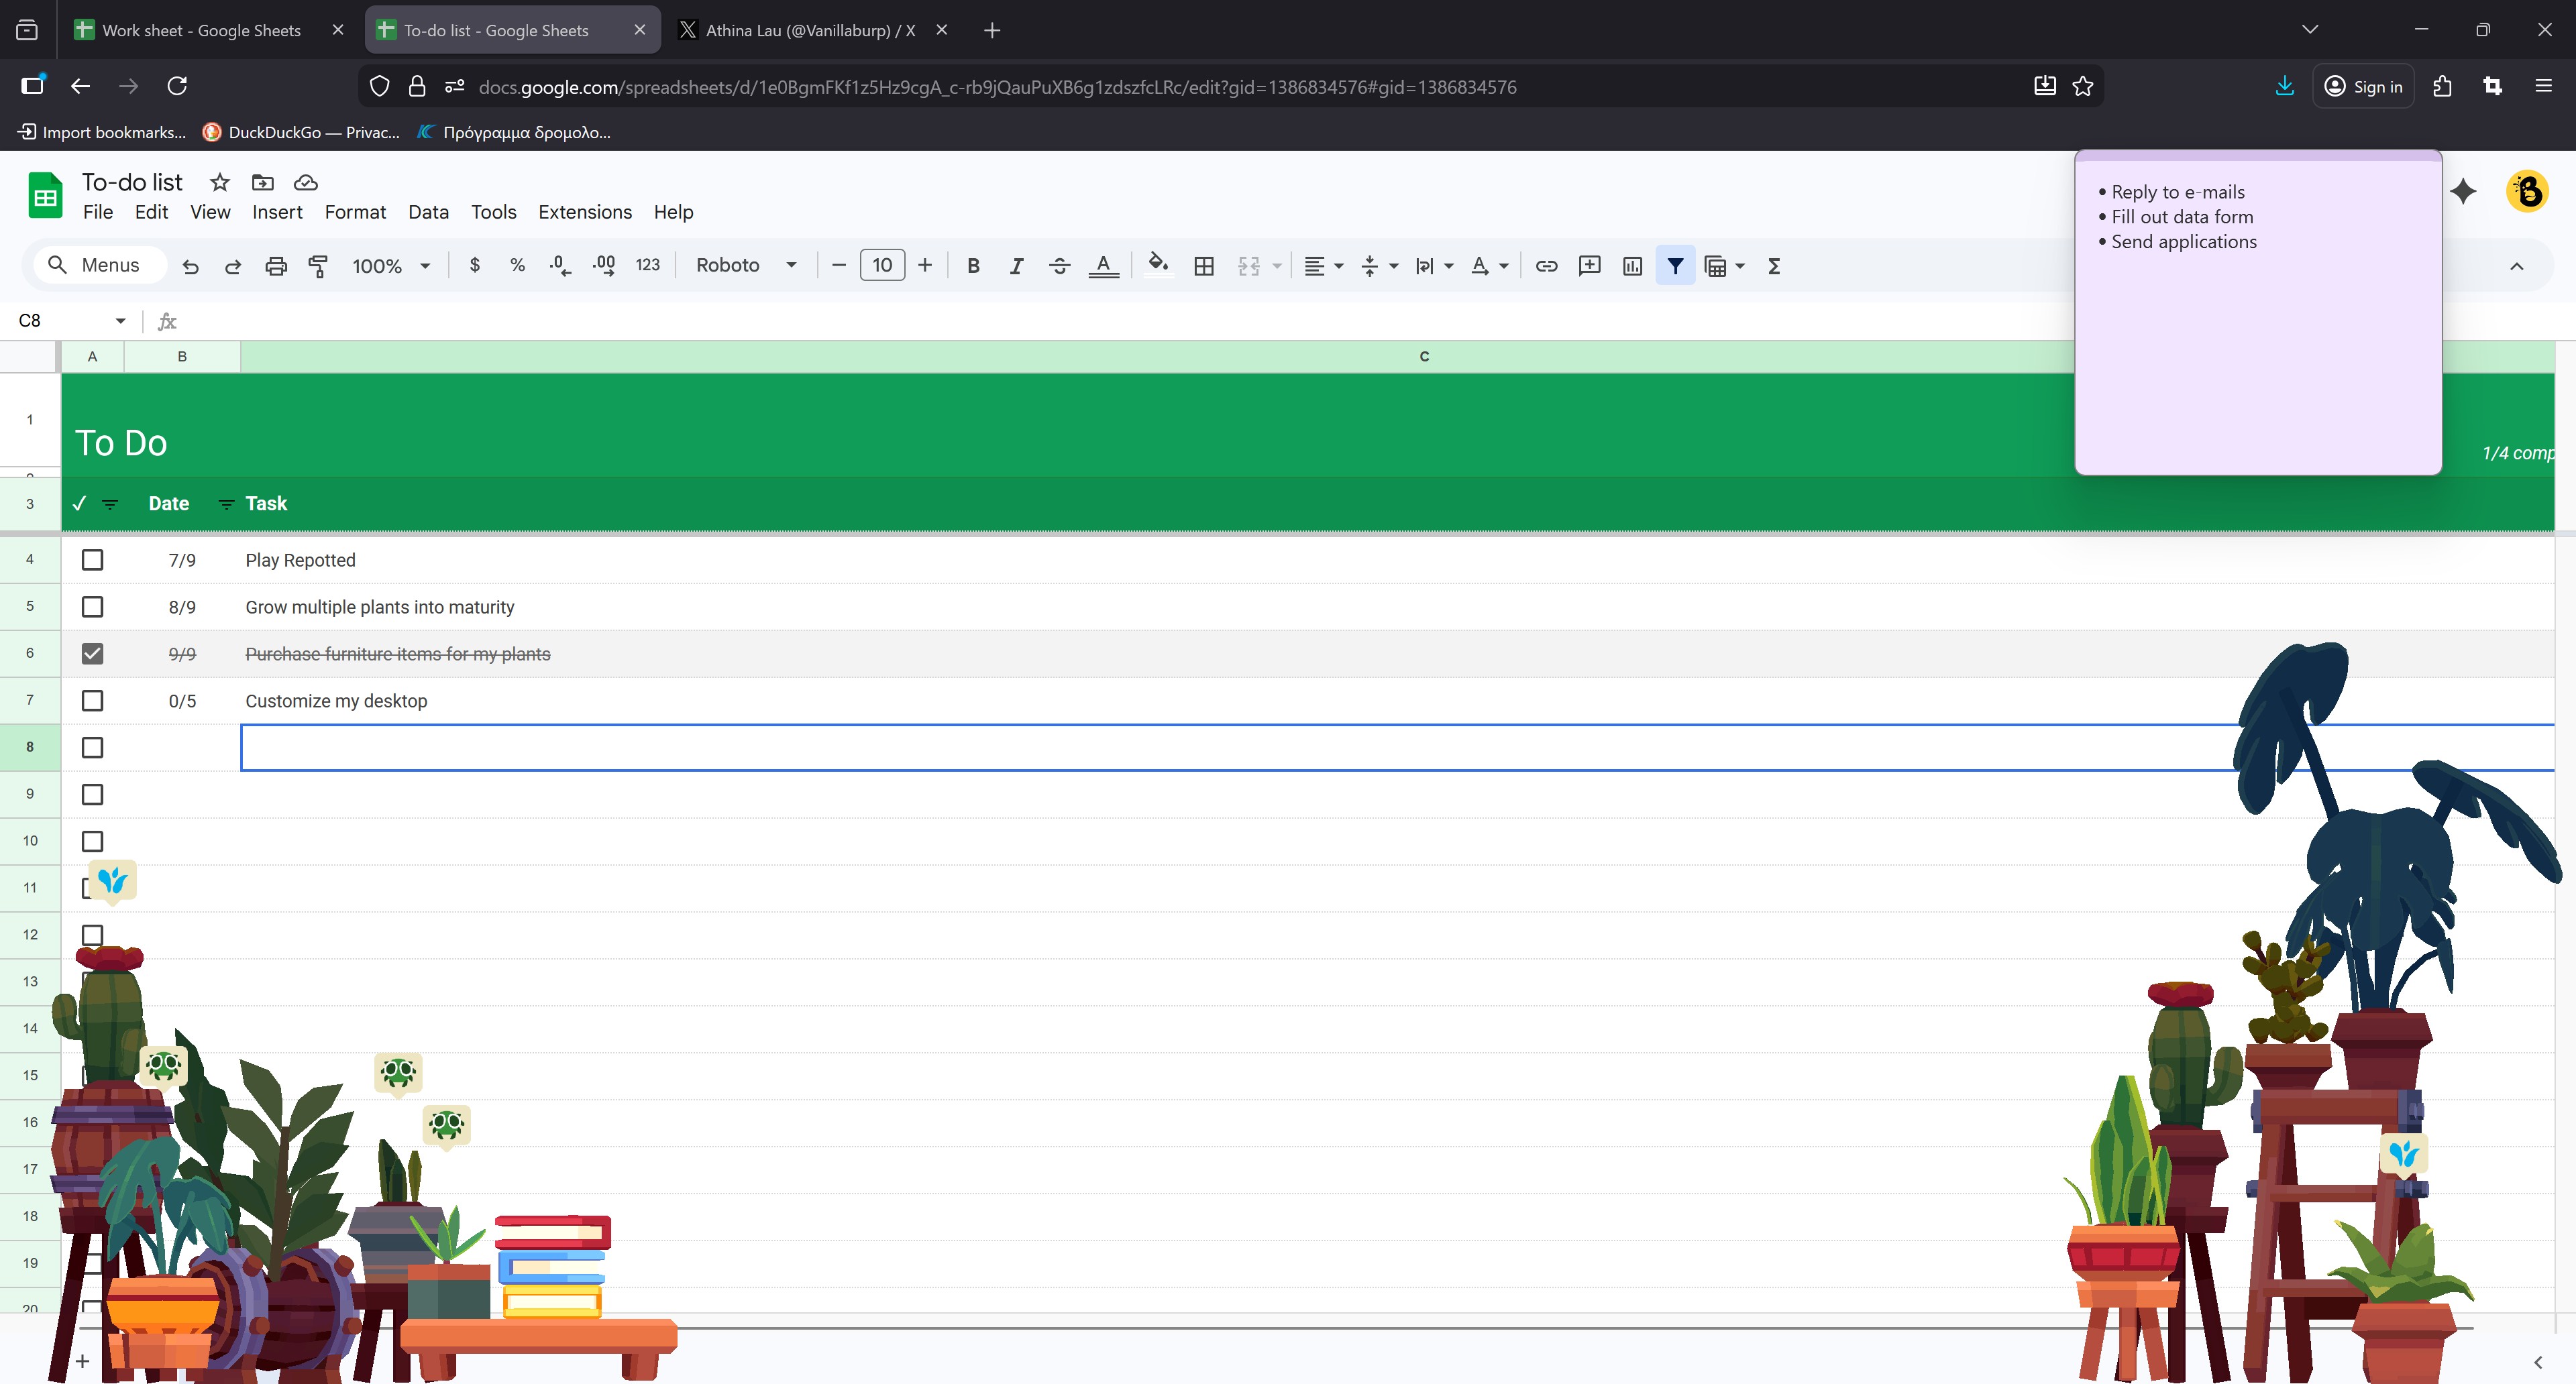Open the Name Box dropdown arrow
Image resolution: width=2576 pixels, height=1384 pixels.
[x=120, y=321]
